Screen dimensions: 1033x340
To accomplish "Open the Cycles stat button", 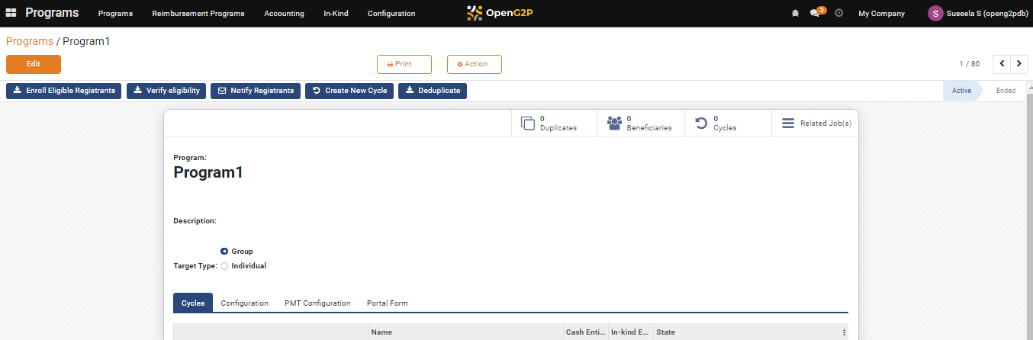I will (716, 123).
